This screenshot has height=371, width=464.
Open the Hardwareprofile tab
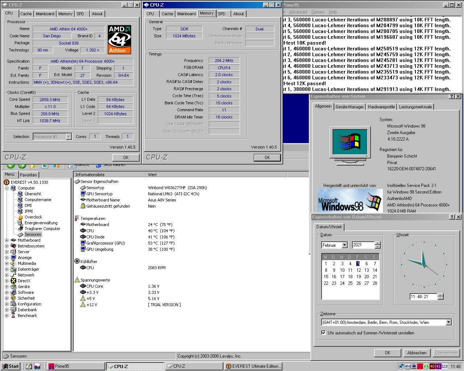381,107
